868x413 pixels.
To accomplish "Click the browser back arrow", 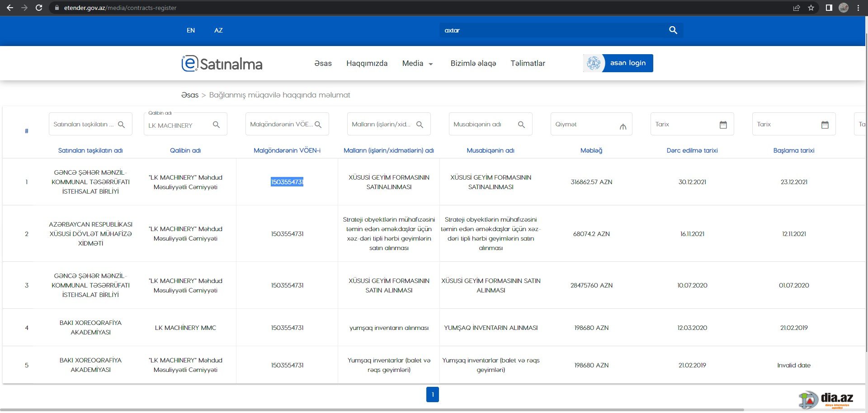I will pyautogui.click(x=9, y=8).
